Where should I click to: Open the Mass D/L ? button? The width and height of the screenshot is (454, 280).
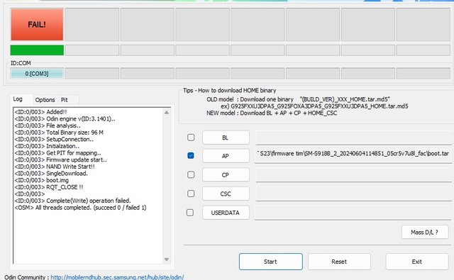(425, 232)
